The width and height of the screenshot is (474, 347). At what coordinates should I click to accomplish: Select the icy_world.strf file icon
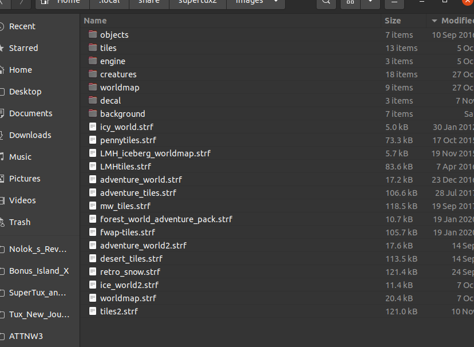tap(93, 127)
